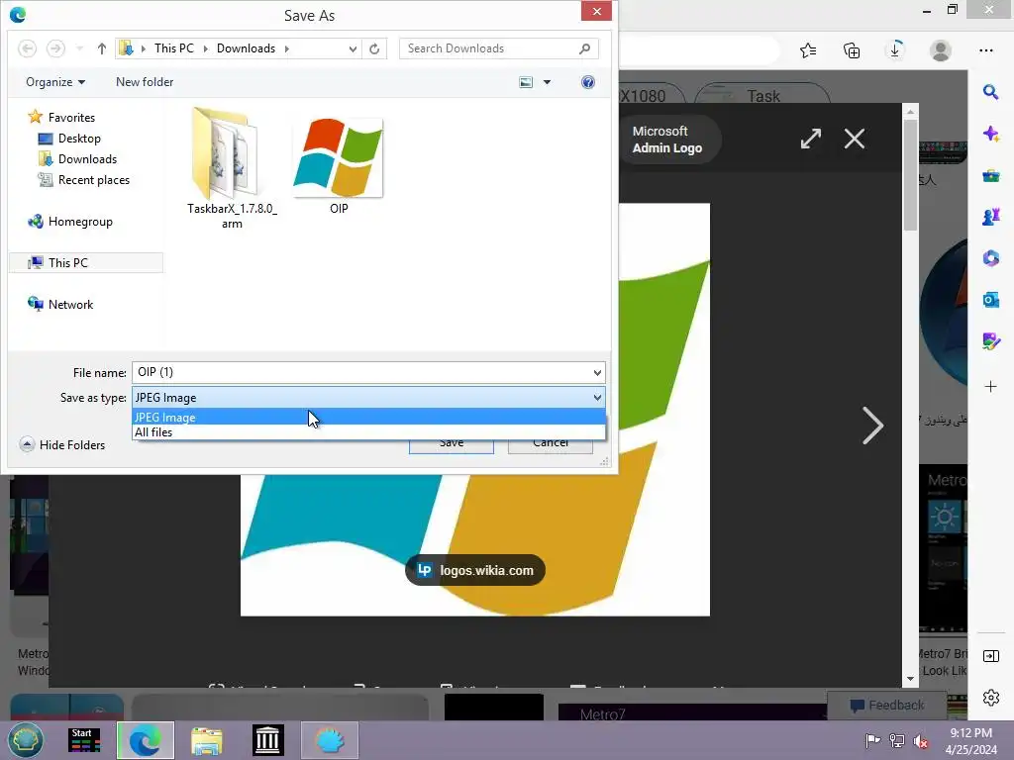Image resolution: width=1014 pixels, height=760 pixels.
Task: Create a New folder
Action: tap(145, 82)
